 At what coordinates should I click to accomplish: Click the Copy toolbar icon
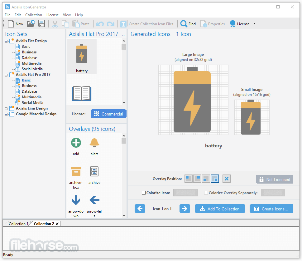click(x=65, y=24)
